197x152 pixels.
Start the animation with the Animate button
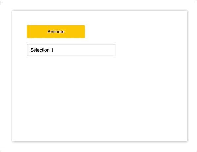56,32
